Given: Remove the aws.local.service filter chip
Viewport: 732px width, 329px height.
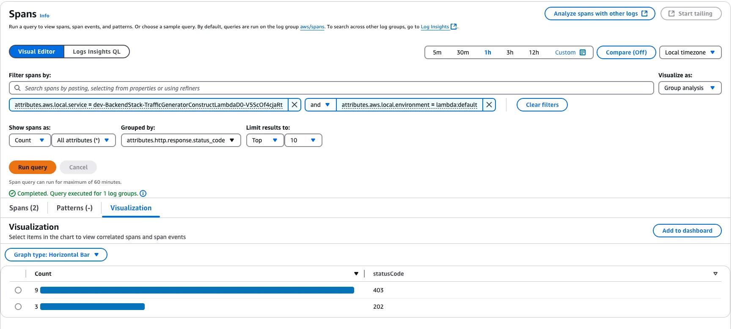Looking at the screenshot, I should click(294, 105).
